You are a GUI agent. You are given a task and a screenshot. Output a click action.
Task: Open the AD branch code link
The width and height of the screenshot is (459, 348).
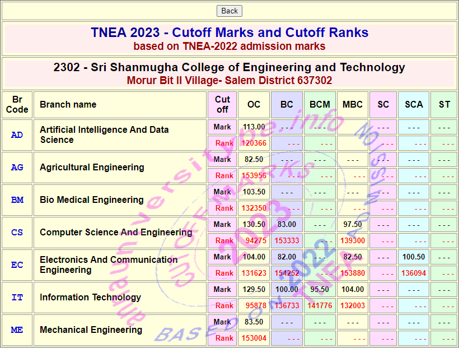point(17,135)
